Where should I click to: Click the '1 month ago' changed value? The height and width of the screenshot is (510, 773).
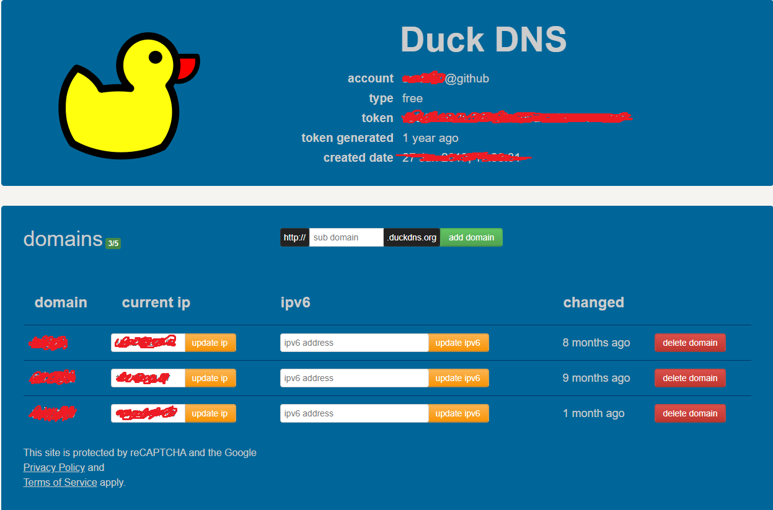coord(594,413)
